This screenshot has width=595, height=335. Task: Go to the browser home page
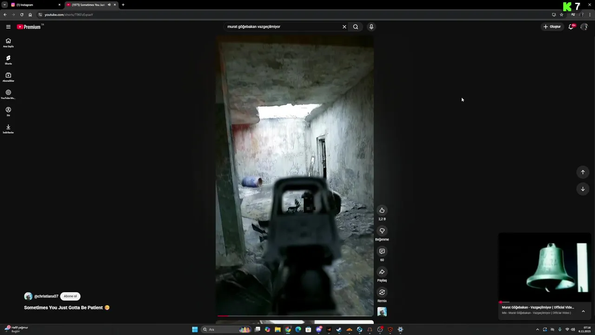[30, 14]
